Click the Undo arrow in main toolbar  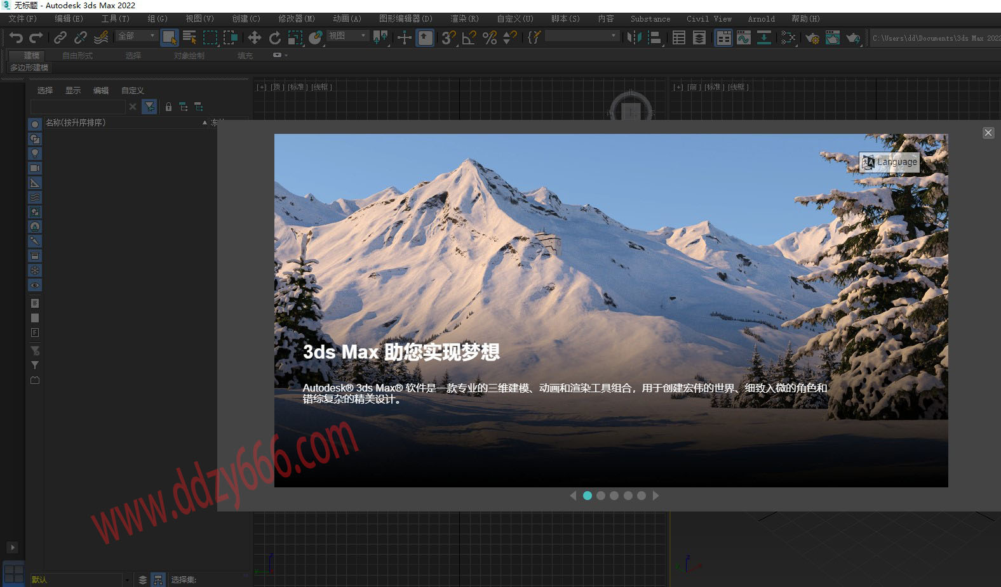click(x=16, y=37)
